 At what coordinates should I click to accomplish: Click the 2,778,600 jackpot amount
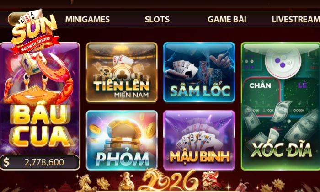click(44, 162)
